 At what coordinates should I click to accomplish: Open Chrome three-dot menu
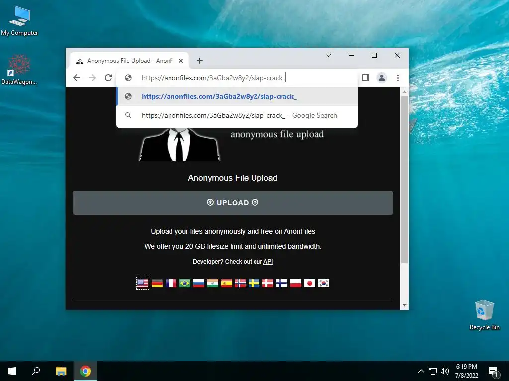(398, 78)
